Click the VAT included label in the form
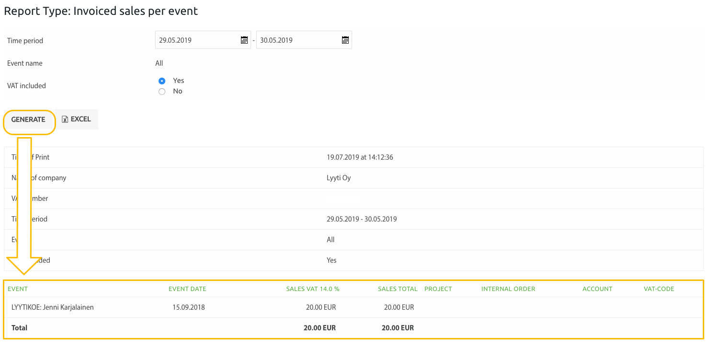 point(26,86)
